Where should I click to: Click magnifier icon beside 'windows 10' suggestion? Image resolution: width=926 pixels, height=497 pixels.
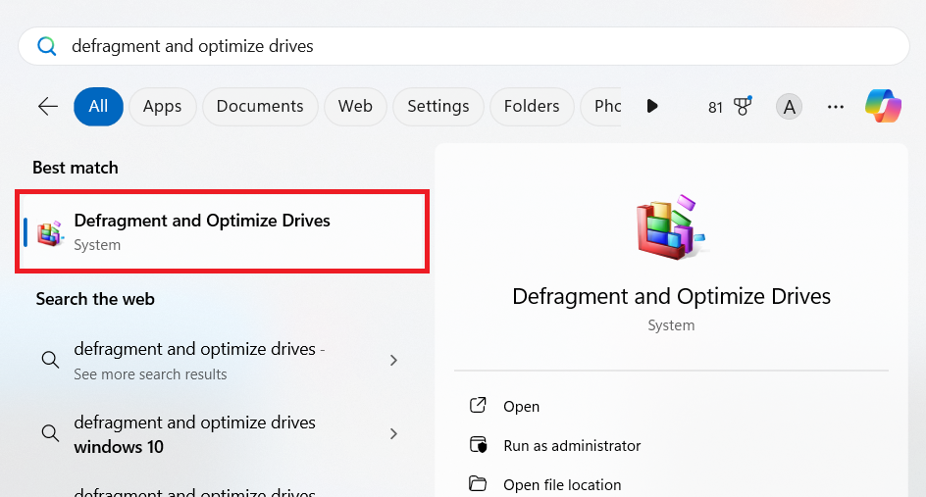(50, 433)
